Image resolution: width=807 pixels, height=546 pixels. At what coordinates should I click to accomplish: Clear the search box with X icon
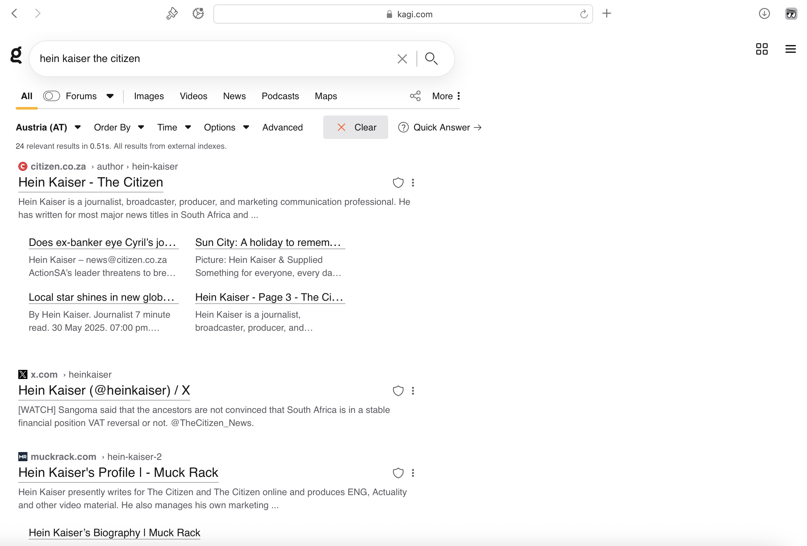pos(402,59)
